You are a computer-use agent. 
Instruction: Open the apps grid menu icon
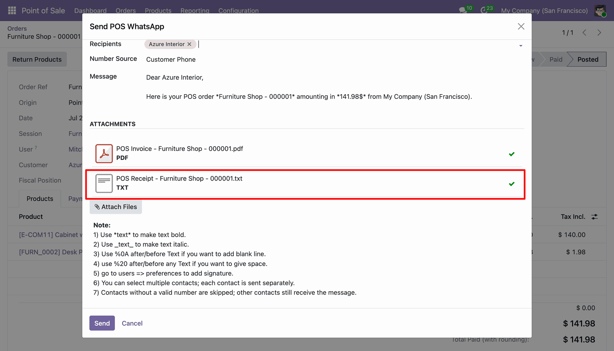click(x=12, y=11)
